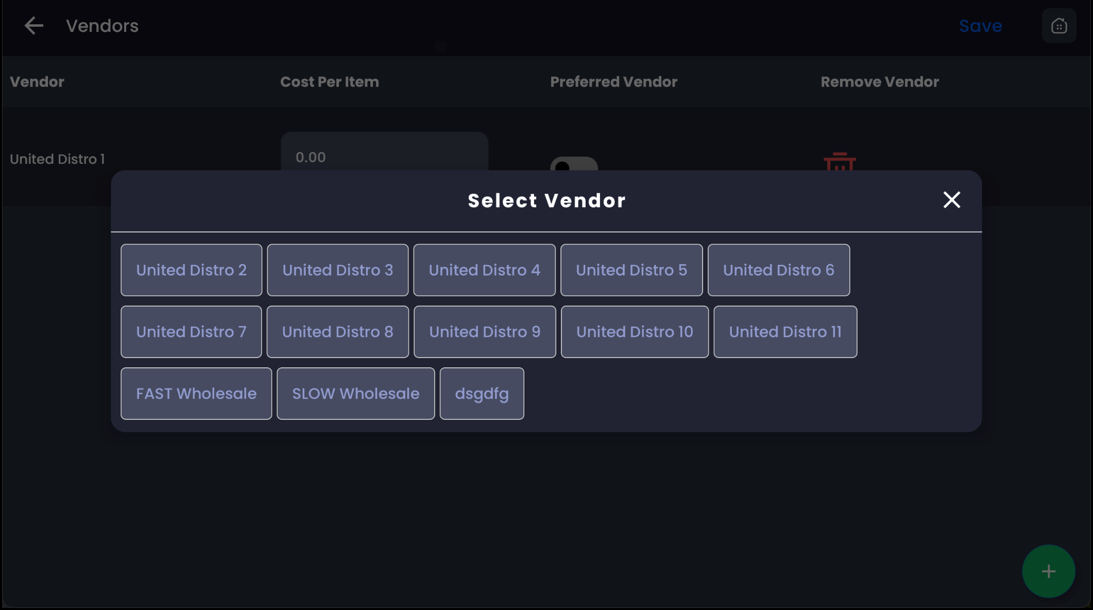
Task: Pick United Distro 8
Action: 337,332
